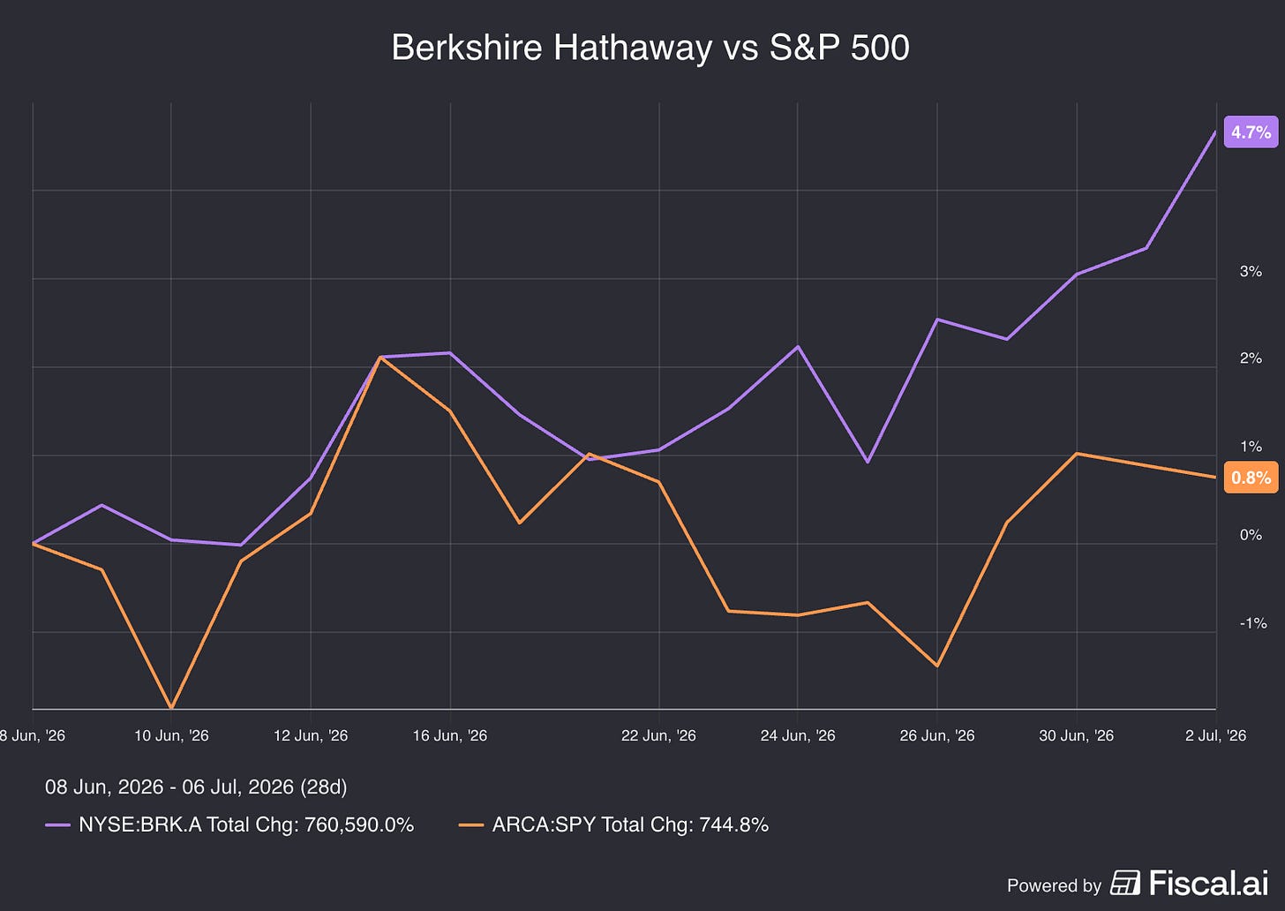
Task: Click the purple 4.7% value badge
Action: (1251, 132)
